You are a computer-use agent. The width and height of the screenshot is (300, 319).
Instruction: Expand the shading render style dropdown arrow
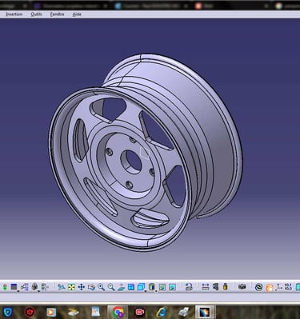[156, 291]
